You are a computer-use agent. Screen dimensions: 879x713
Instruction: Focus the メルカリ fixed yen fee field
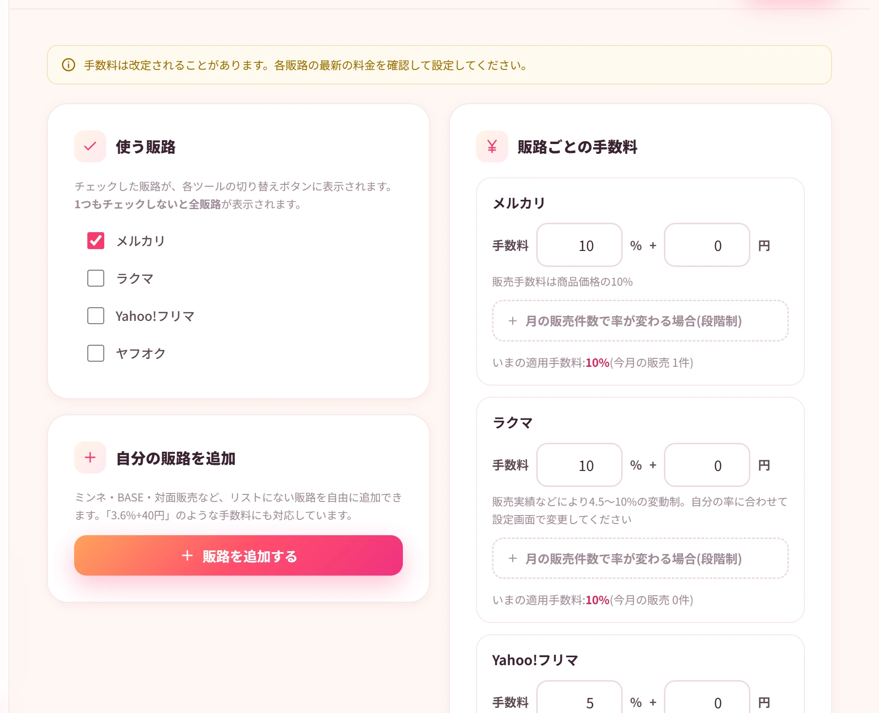pyautogui.click(x=707, y=245)
